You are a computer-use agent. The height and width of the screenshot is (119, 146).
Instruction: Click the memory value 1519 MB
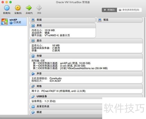(x=50, y=30)
